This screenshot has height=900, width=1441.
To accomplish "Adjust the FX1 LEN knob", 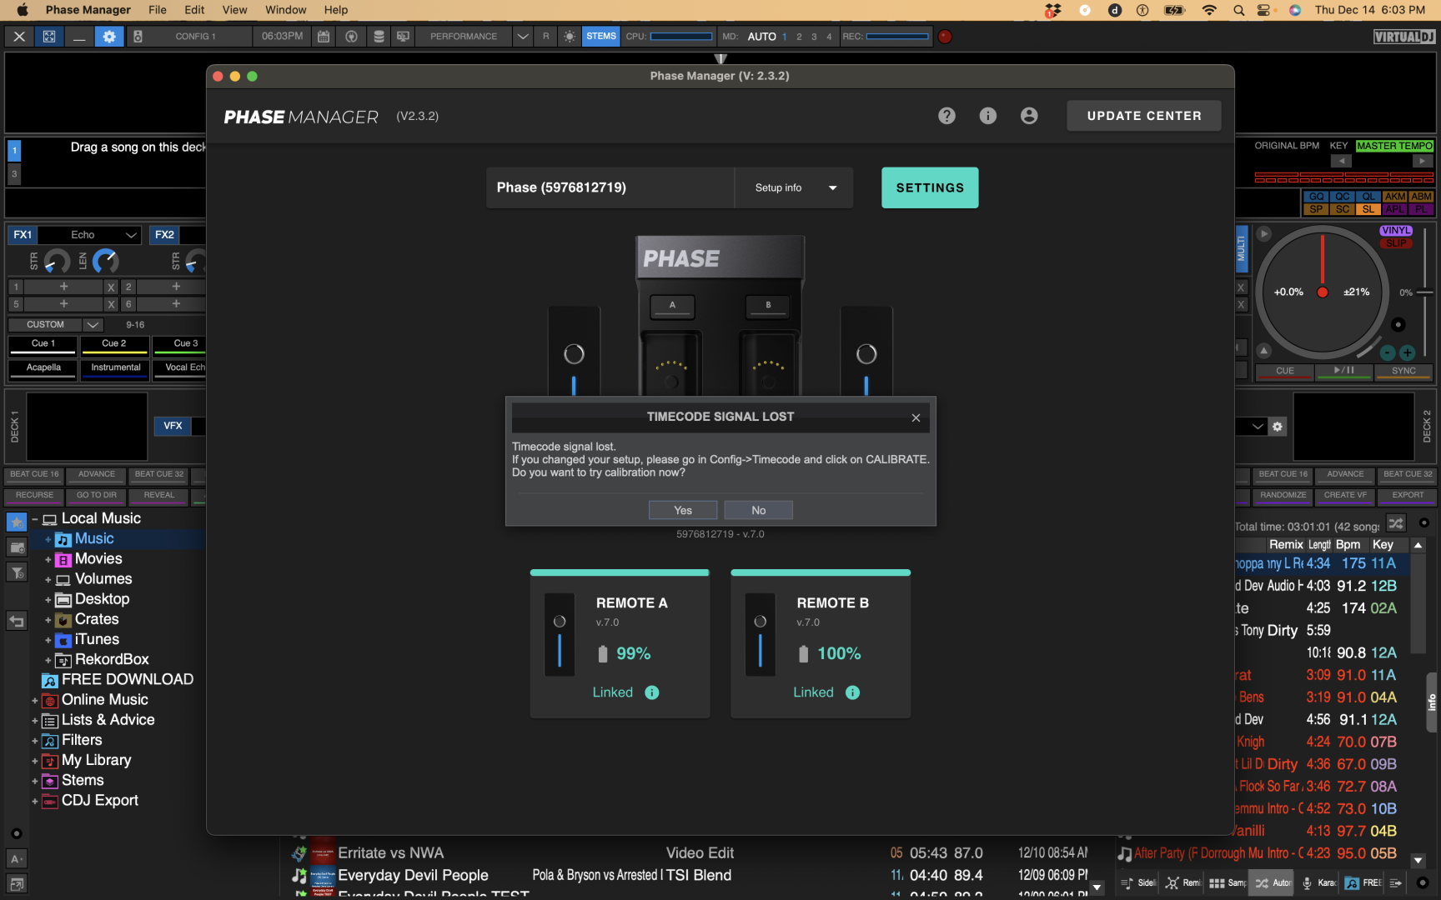I will click(105, 262).
